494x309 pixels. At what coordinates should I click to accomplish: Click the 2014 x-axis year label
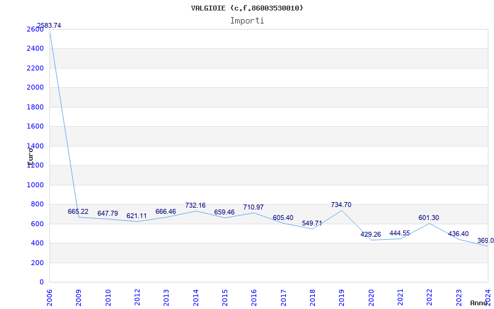[196, 297]
